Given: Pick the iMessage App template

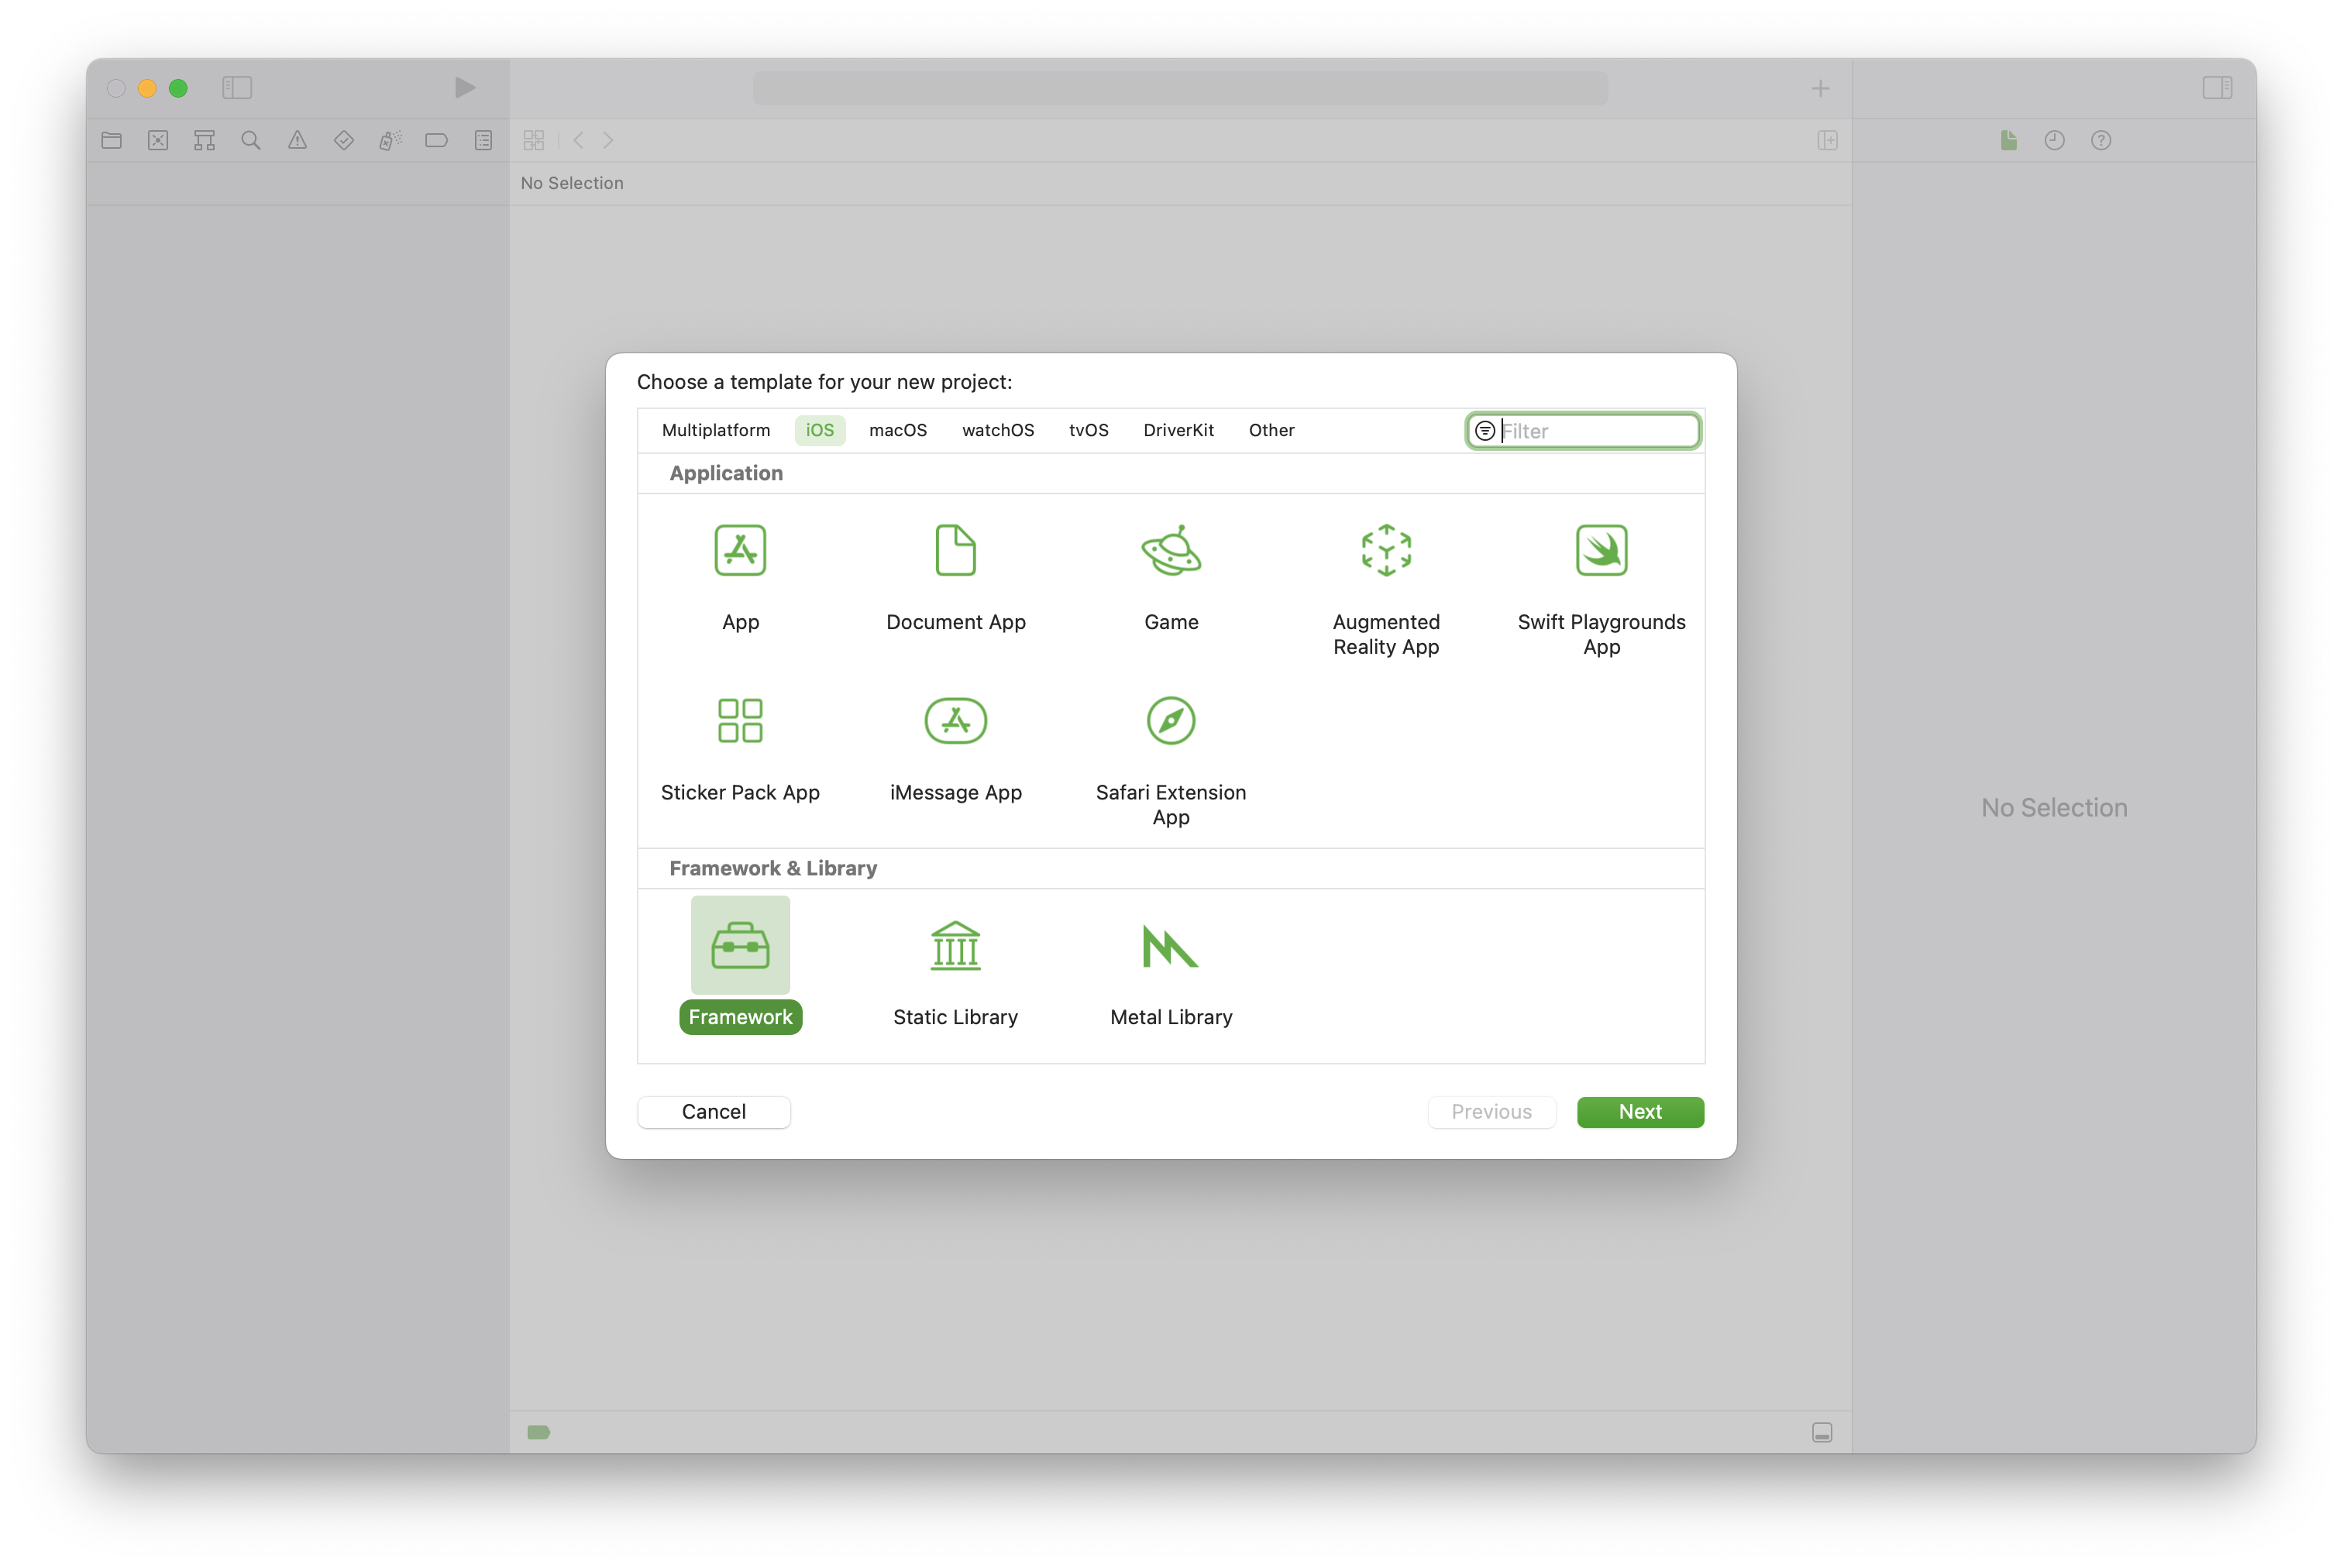Looking at the screenshot, I should click(x=955, y=721).
